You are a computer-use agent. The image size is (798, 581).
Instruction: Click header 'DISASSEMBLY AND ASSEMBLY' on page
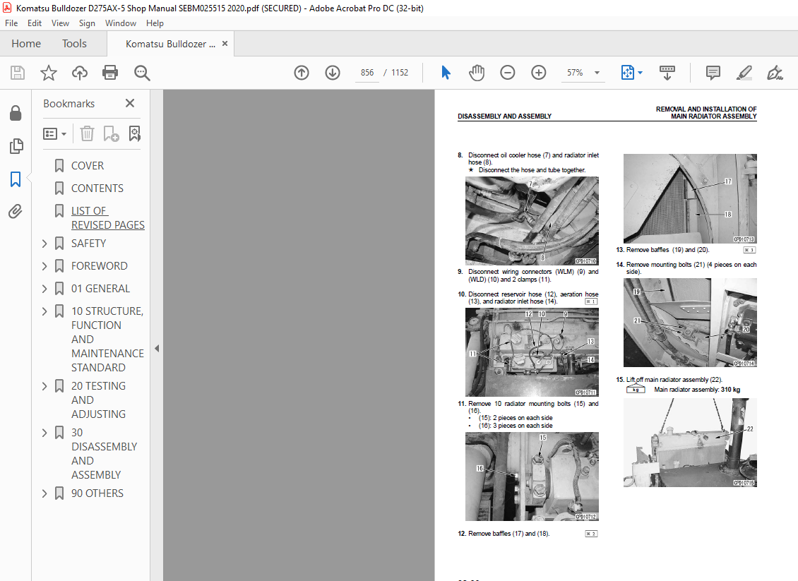[x=504, y=116]
